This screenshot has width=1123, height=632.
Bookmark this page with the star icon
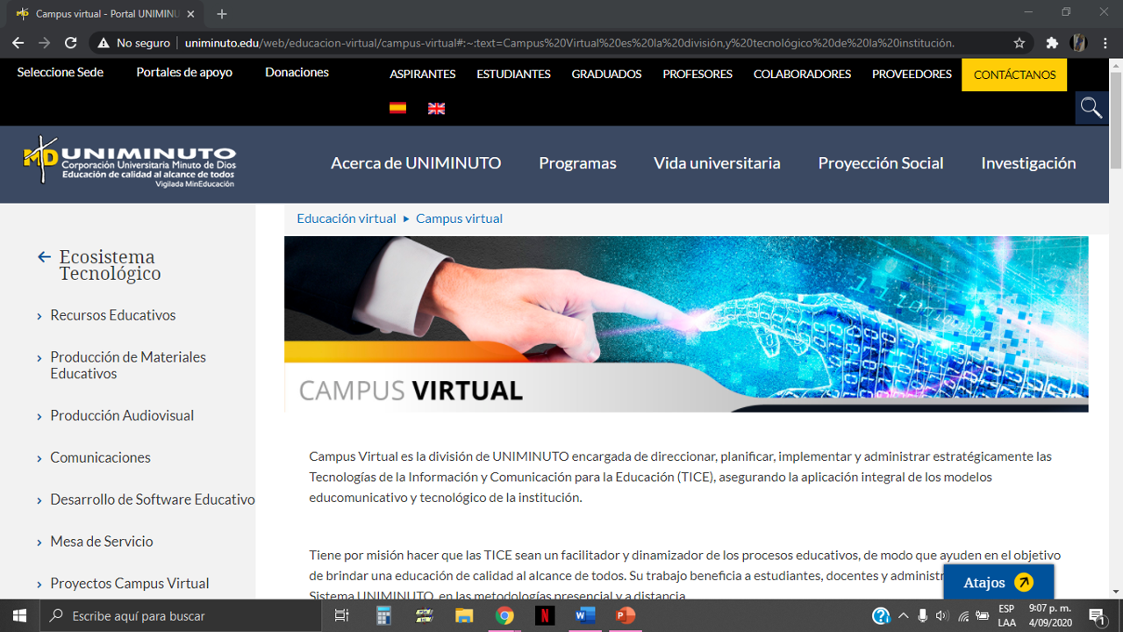[1019, 42]
